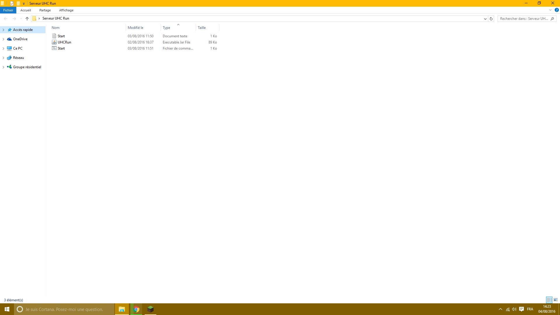Expand the Réseau tree node
Image resolution: width=560 pixels, height=315 pixels.
[x=3, y=58]
